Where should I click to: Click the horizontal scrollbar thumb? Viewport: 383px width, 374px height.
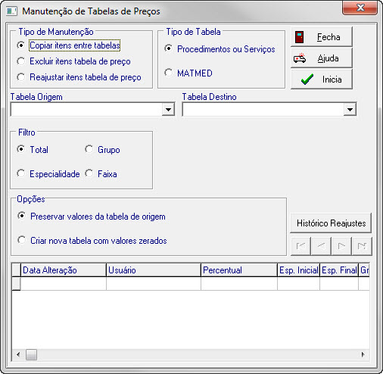(31, 354)
